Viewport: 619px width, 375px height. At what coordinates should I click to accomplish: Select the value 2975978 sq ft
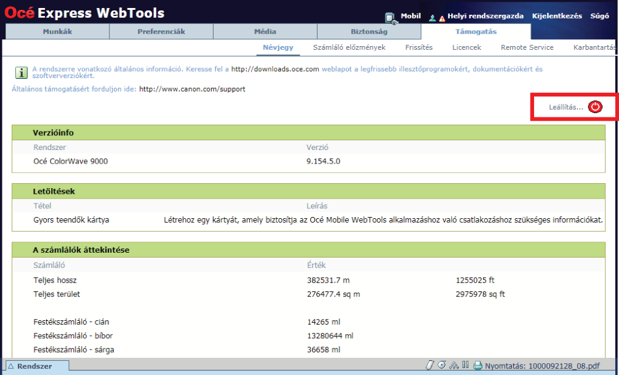tap(480, 294)
